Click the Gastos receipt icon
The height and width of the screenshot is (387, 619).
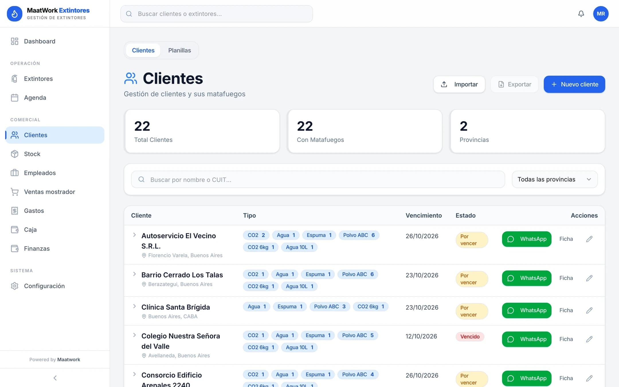pyautogui.click(x=15, y=211)
